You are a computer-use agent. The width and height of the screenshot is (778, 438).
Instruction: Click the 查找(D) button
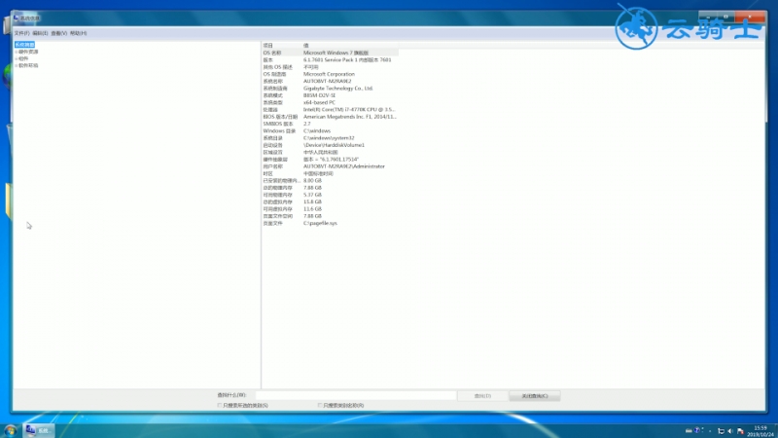[482, 396]
